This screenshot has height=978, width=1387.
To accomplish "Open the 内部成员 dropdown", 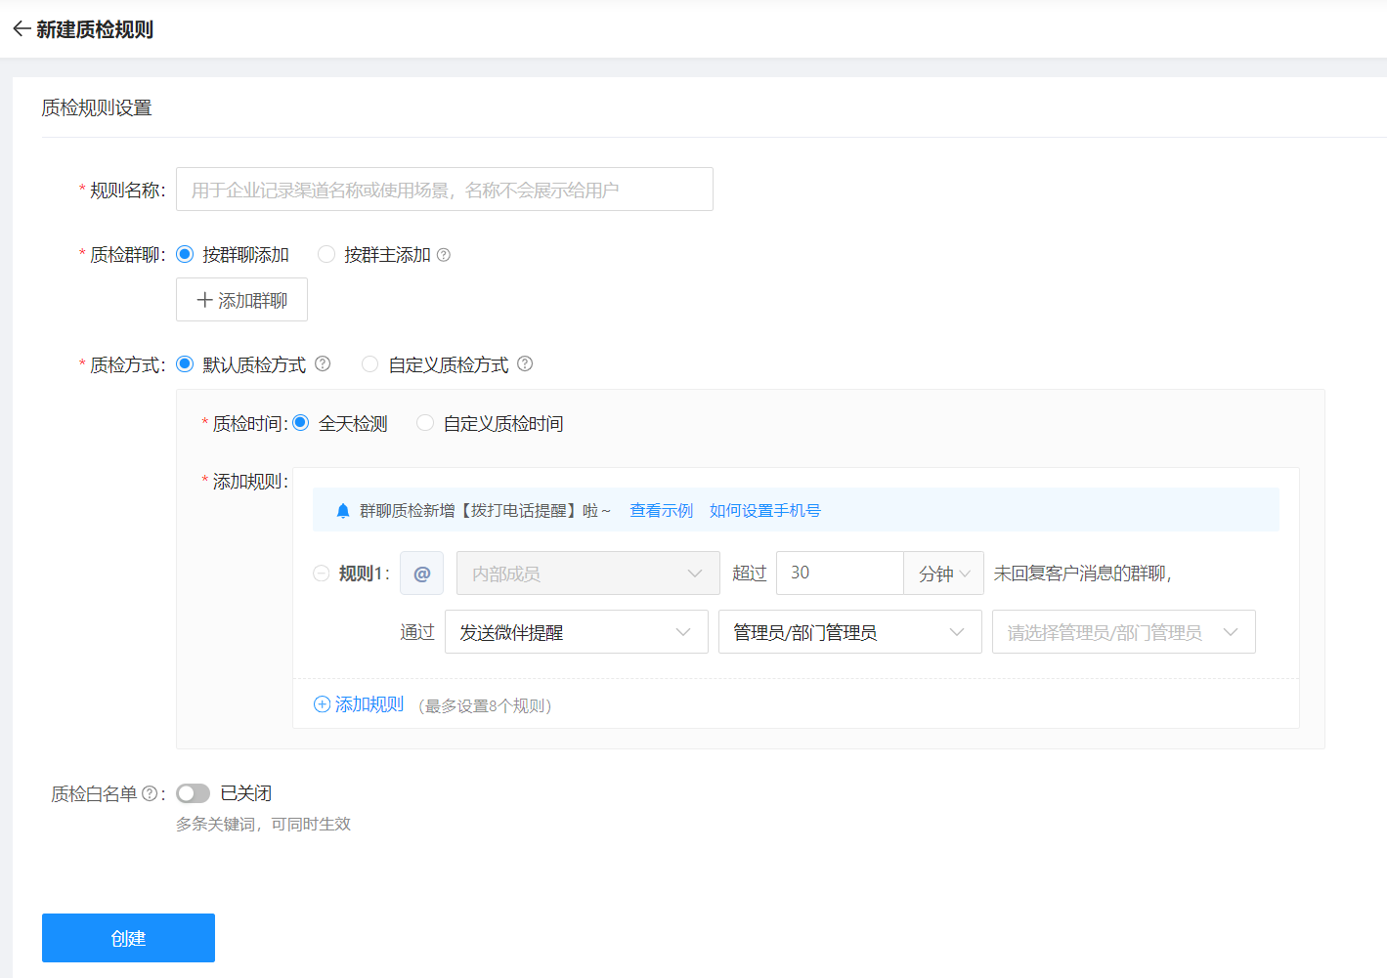I will (x=588, y=574).
